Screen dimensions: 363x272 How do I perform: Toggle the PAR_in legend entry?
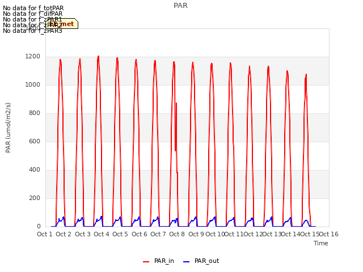coord(159,261)
